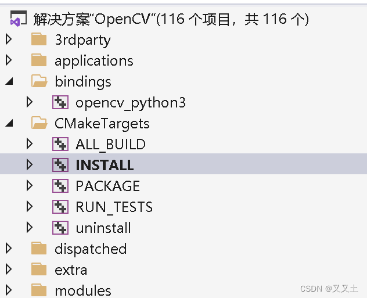The image size is (367, 298).
Task: Select the modules label
Action: pos(83,291)
